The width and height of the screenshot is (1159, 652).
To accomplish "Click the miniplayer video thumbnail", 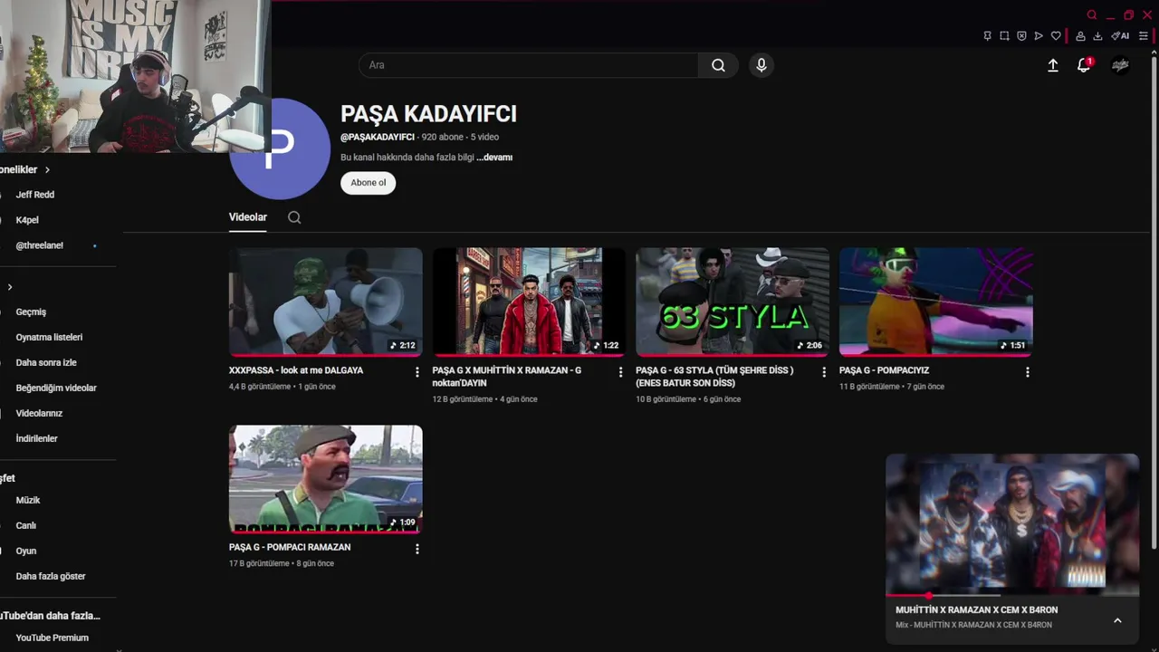I will (x=1012, y=523).
